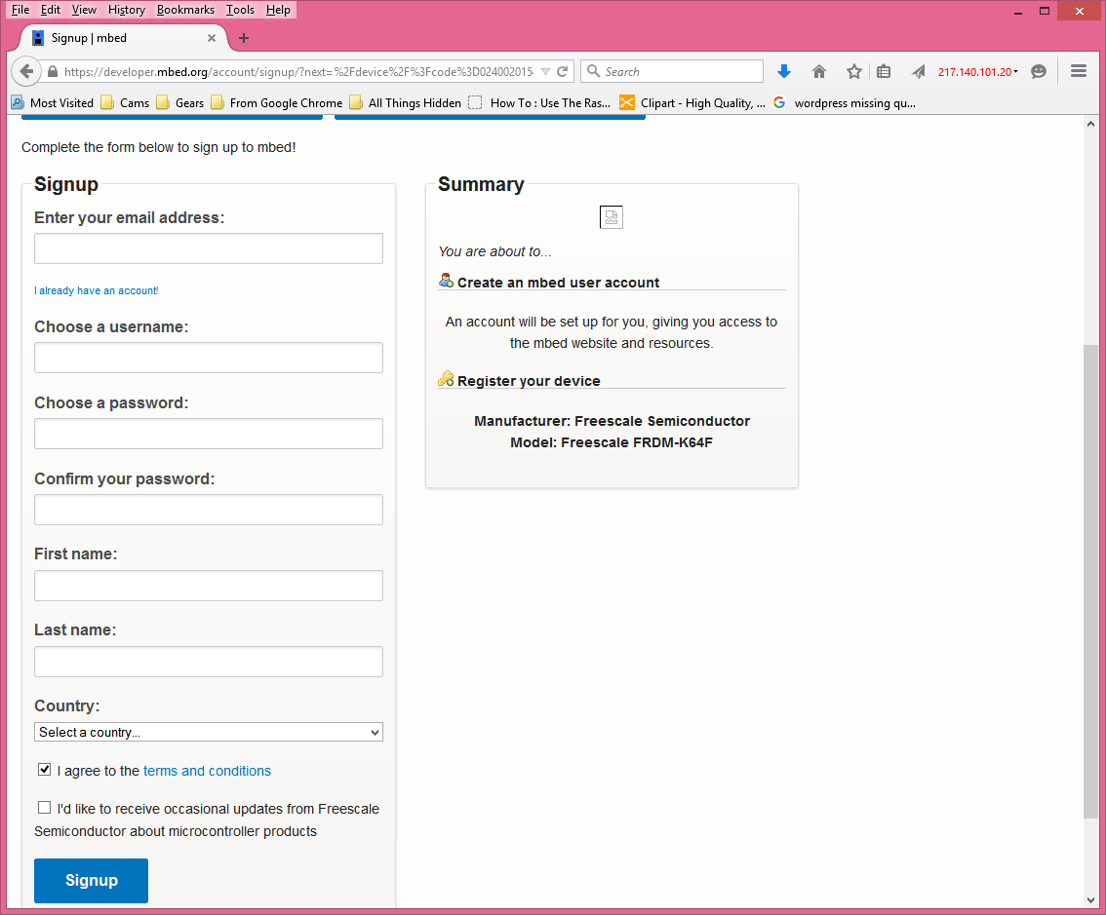Click the browser Search box
This screenshot has height=915, width=1106.
pos(672,71)
